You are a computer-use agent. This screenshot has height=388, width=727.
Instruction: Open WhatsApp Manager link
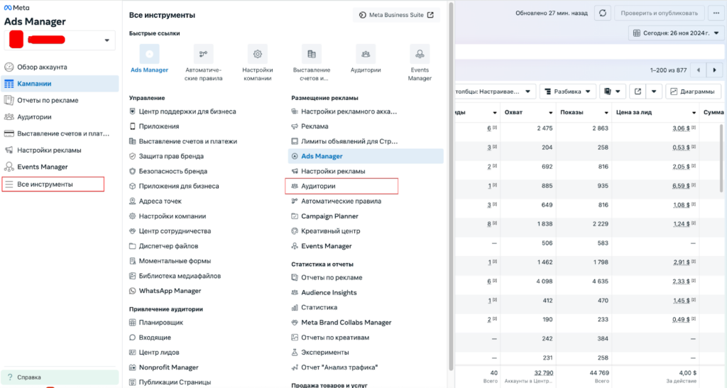(x=165, y=292)
